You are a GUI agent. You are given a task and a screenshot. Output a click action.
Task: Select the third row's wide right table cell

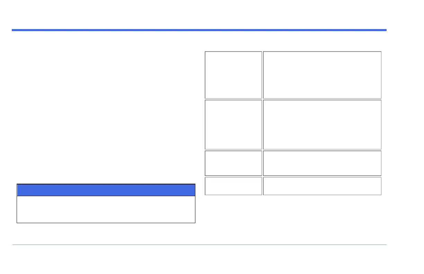[x=322, y=163]
